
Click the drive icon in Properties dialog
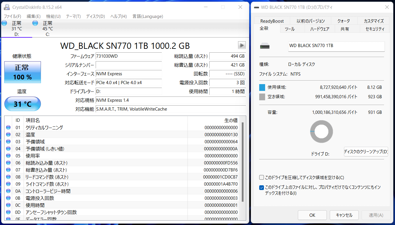pyautogui.click(x=265, y=46)
